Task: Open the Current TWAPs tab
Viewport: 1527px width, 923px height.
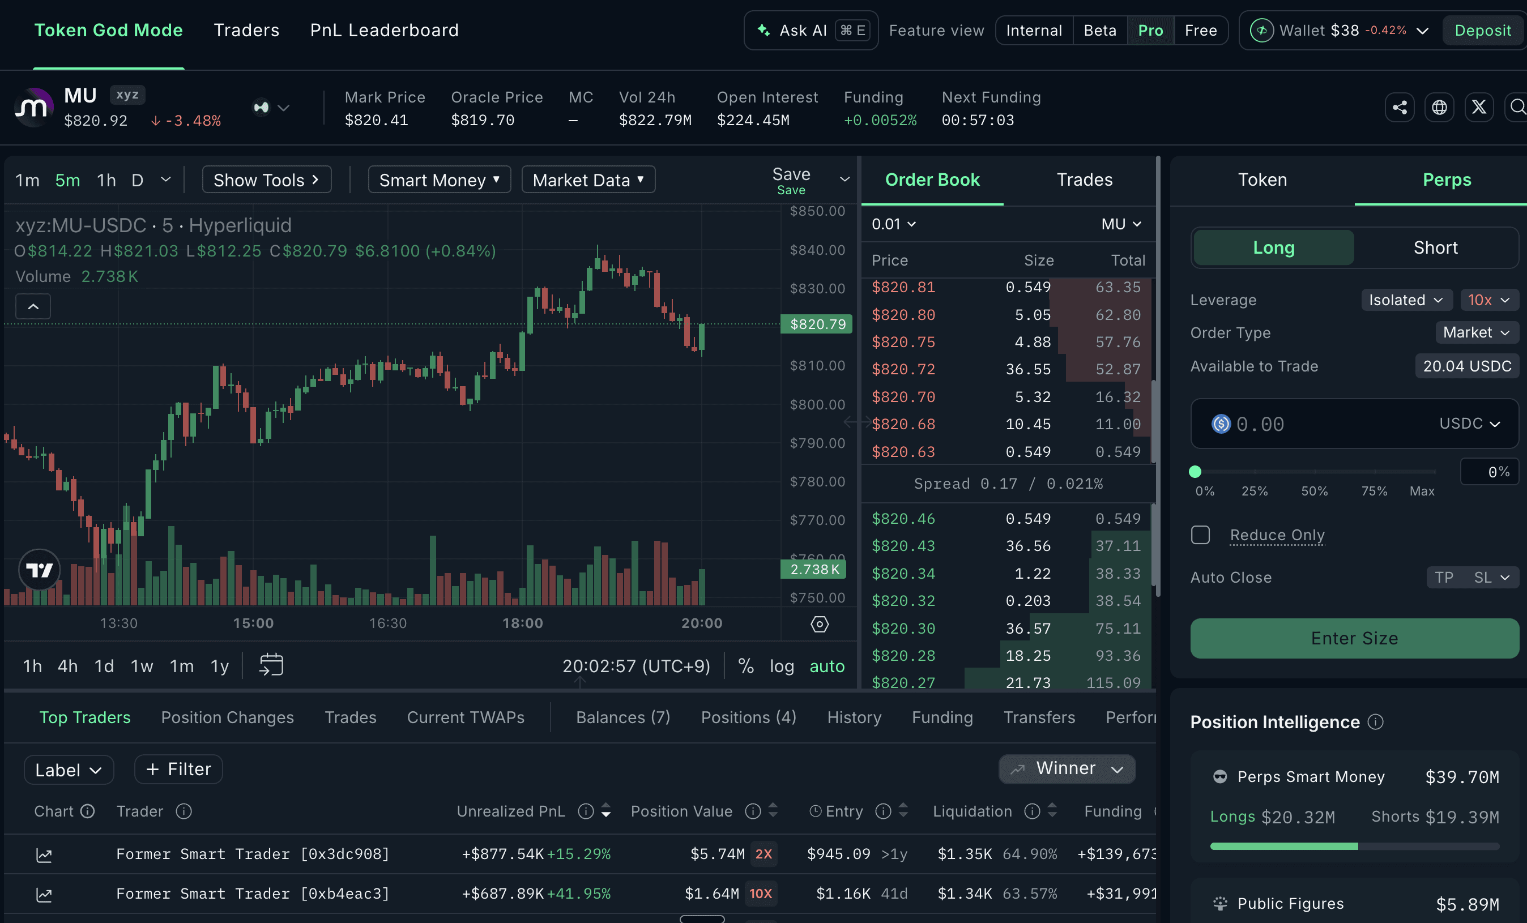Action: [x=466, y=717]
